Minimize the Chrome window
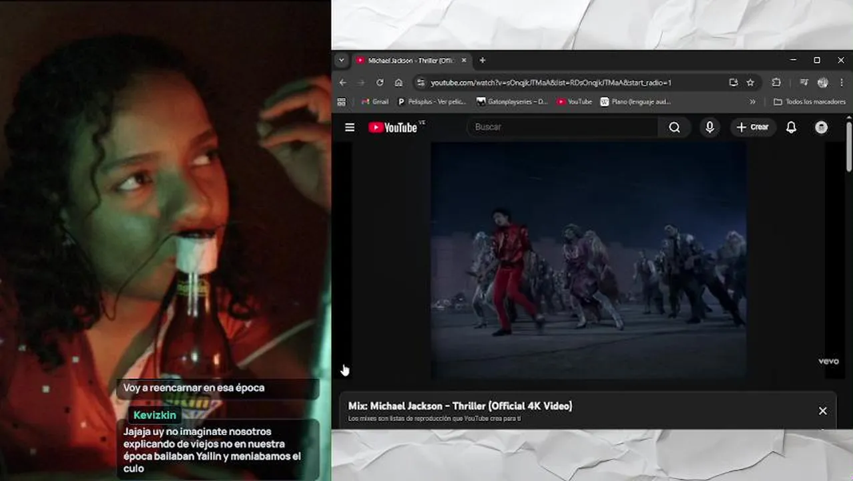The image size is (853, 481). (793, 60)
